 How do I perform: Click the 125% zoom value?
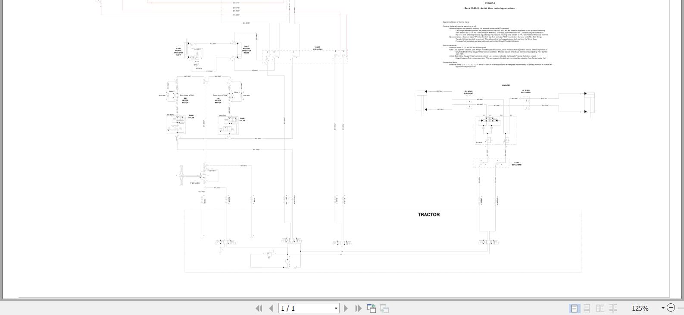640,308
